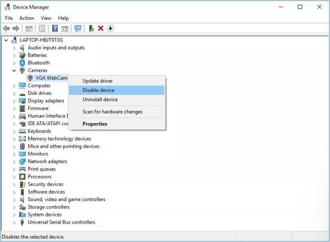
Task: Click the Back arrow toolbar icon
Action: (x=7, y=28)
